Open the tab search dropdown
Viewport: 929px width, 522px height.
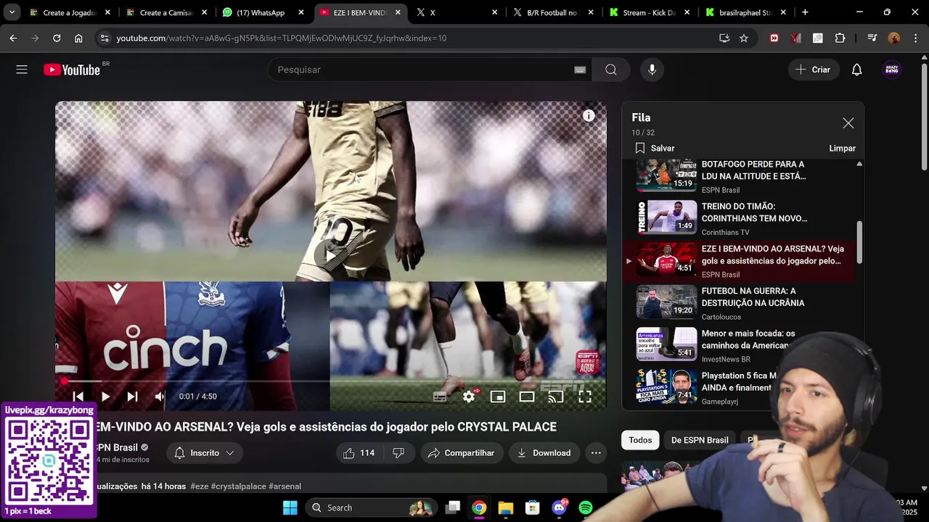(x=12, y=12)
